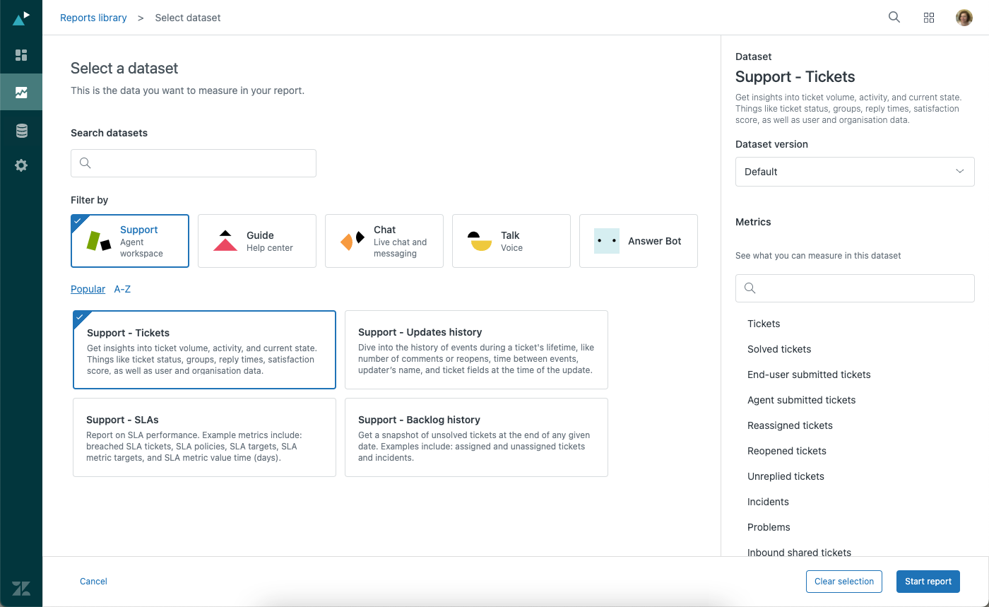
Task: Switch to the Popular sorting tab
Action: tap(88, 288)
